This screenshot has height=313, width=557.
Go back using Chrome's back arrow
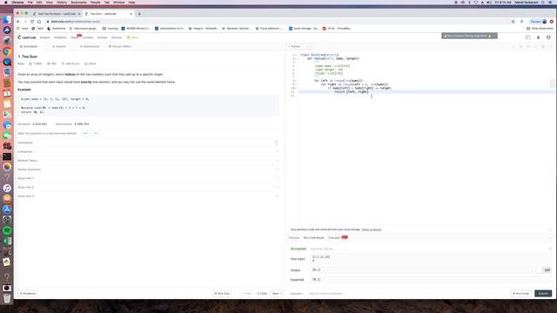pos(18,22)
